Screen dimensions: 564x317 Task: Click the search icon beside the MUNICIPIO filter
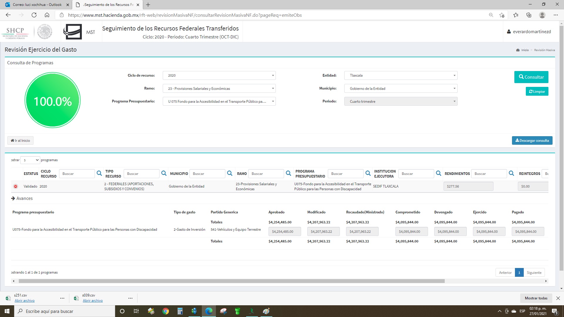click(x=230, y=173)
